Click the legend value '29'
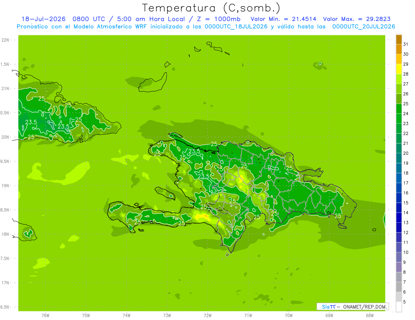 [406, 64]
